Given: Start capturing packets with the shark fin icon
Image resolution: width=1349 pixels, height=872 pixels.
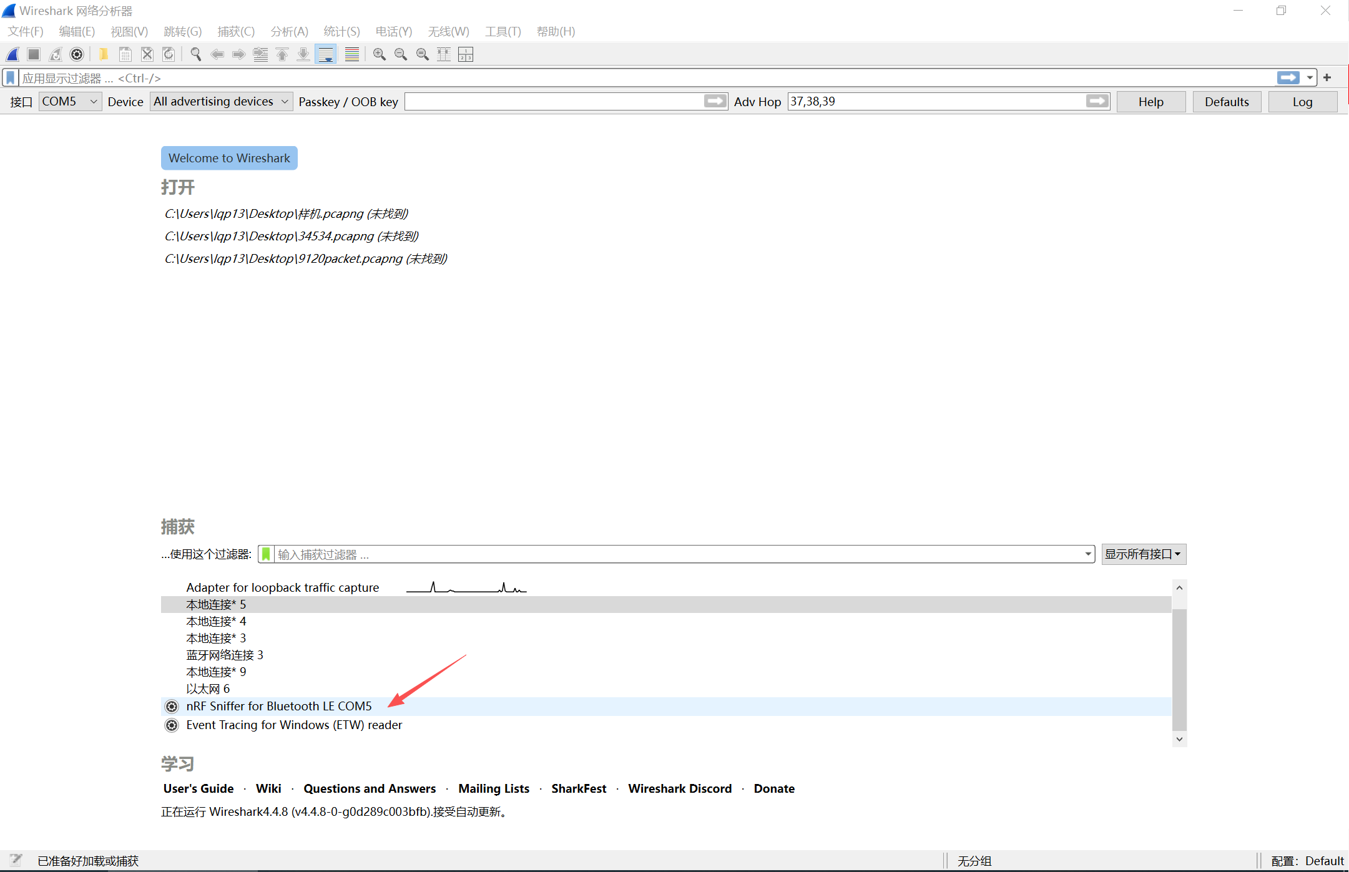Looking at the screenshot, I should tap(12, 54).
